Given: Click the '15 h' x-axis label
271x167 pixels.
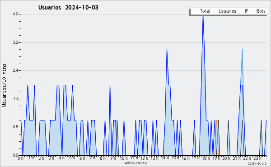Looking at the screenshot, I should [x=175, y=158].
